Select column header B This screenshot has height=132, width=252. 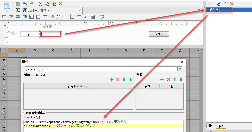35,50
